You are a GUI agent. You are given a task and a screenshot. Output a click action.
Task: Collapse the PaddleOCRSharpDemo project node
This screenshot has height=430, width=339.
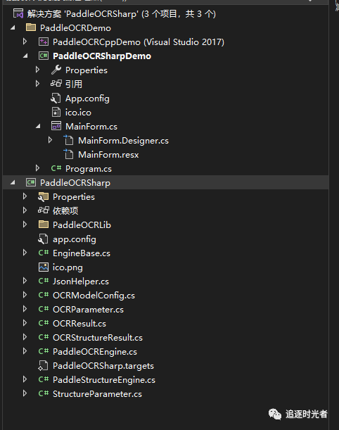click(25, 56)
